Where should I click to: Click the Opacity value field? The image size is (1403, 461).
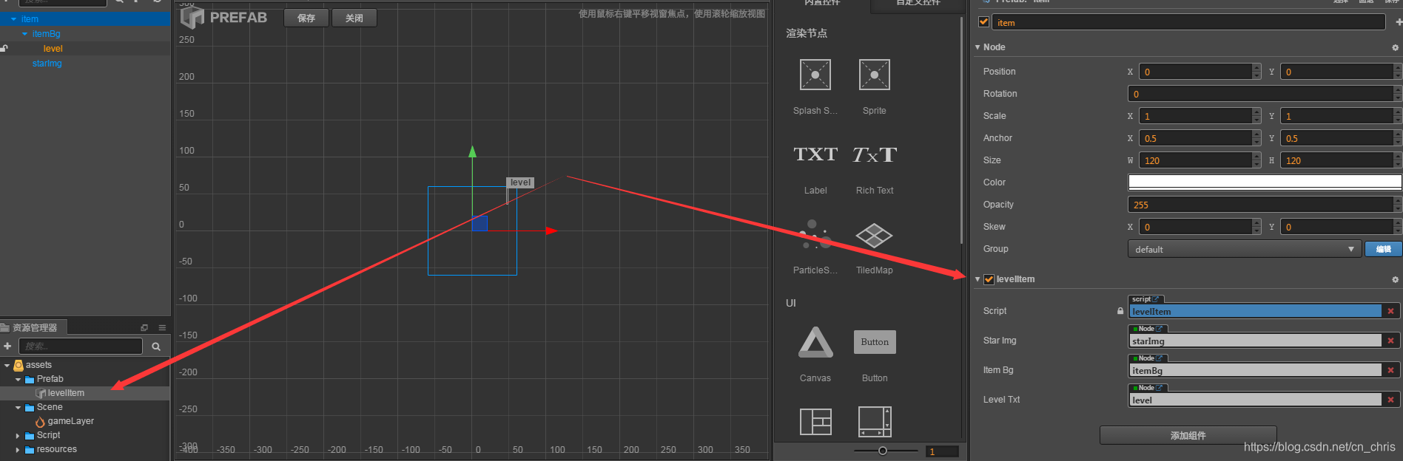tap(1261, 205)
